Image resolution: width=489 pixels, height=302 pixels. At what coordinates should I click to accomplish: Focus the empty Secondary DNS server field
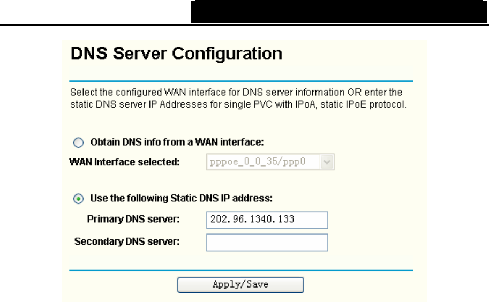(267, 242)
